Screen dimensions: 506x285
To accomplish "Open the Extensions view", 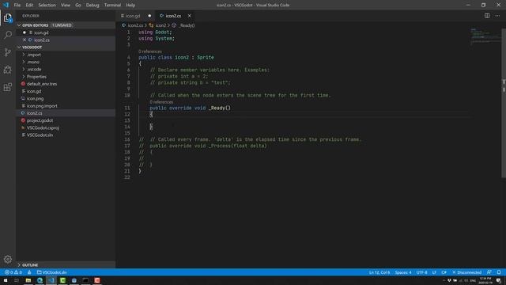I will pyautogui.click(x=8, y=87).
